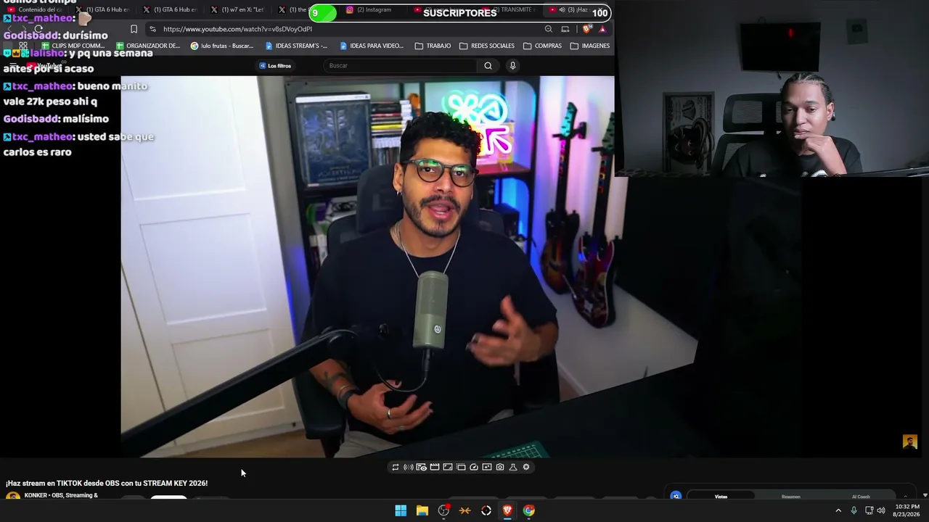Click the zoom magnifier icon in the address bar
The height and width of the screenshot is (522, 929).
point(549,29)
